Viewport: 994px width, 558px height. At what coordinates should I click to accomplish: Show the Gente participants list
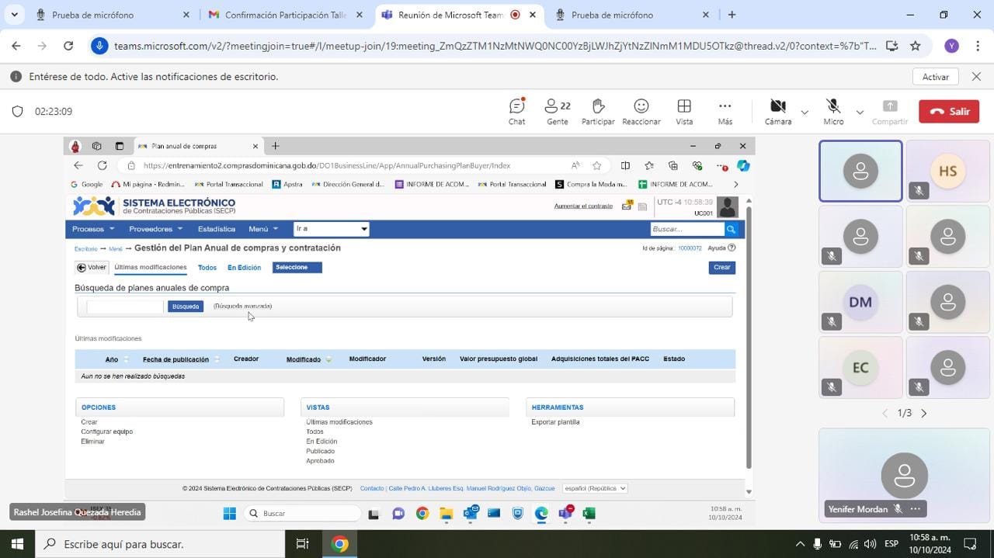click(557, 111)
